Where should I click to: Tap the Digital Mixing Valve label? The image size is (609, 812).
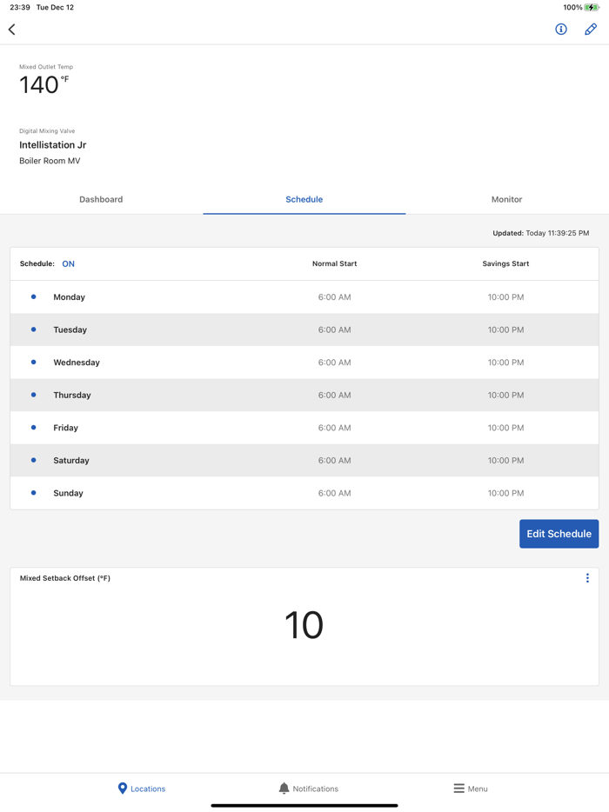tap(47, 131)
